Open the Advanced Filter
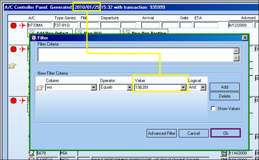259x160 pixels. click(162, 133)
